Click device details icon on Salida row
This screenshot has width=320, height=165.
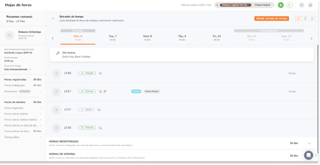(99, 110)
